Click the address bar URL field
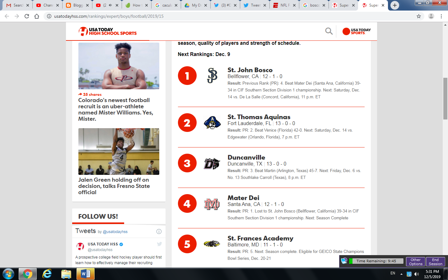This screenshot has height=280, width=448. (x=230, y=16)
